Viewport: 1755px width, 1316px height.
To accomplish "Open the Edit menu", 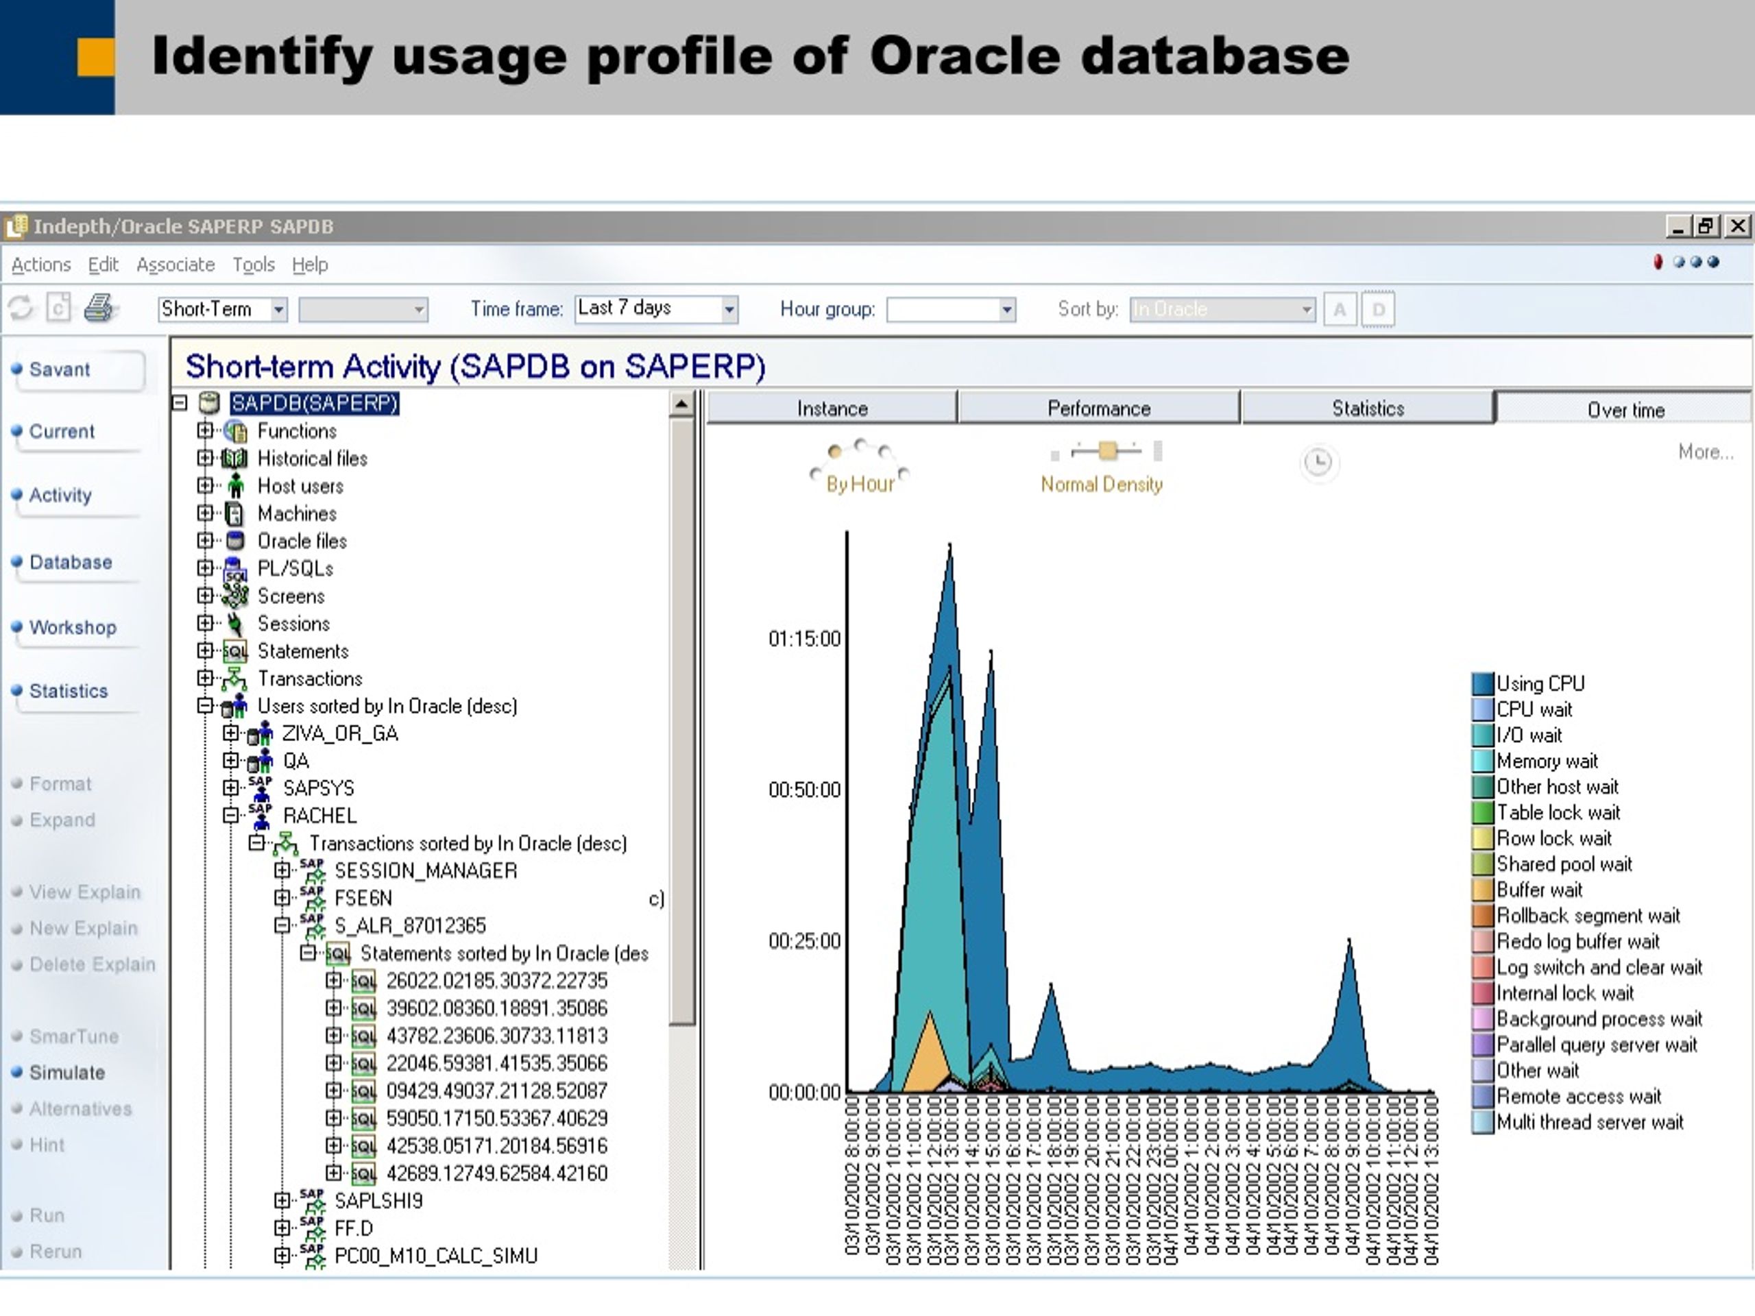I will (103, 264).
